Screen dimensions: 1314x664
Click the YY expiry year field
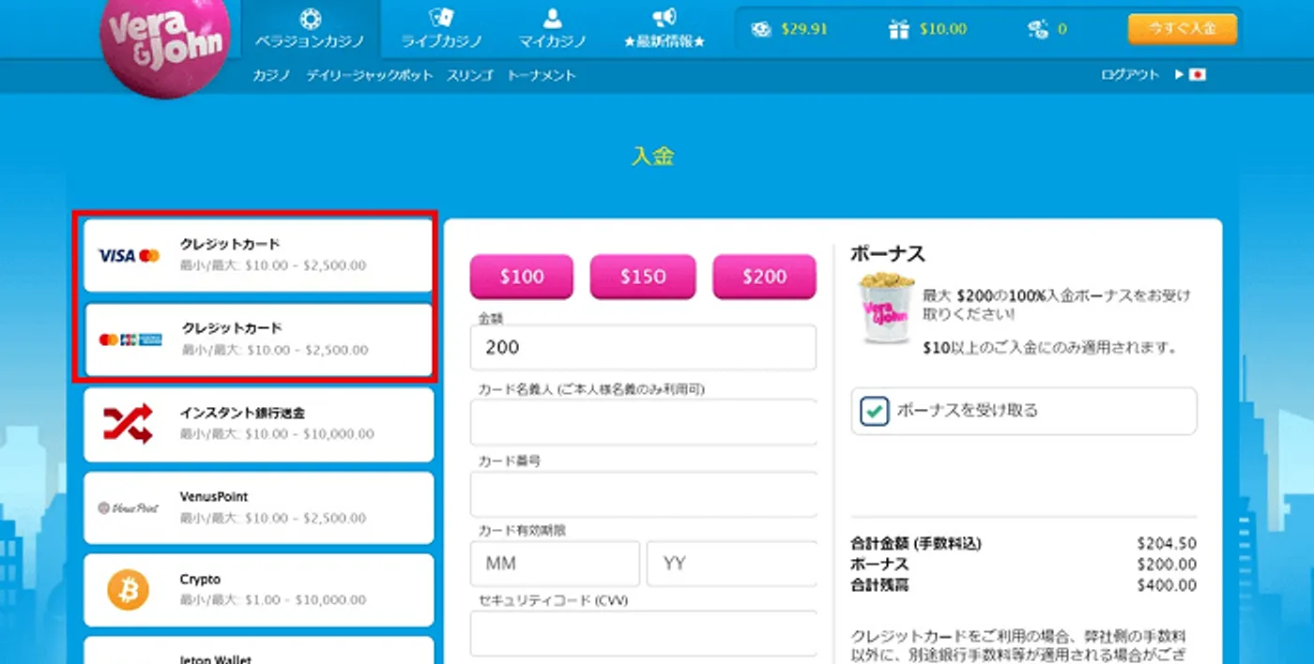click(x=731, y=565)
